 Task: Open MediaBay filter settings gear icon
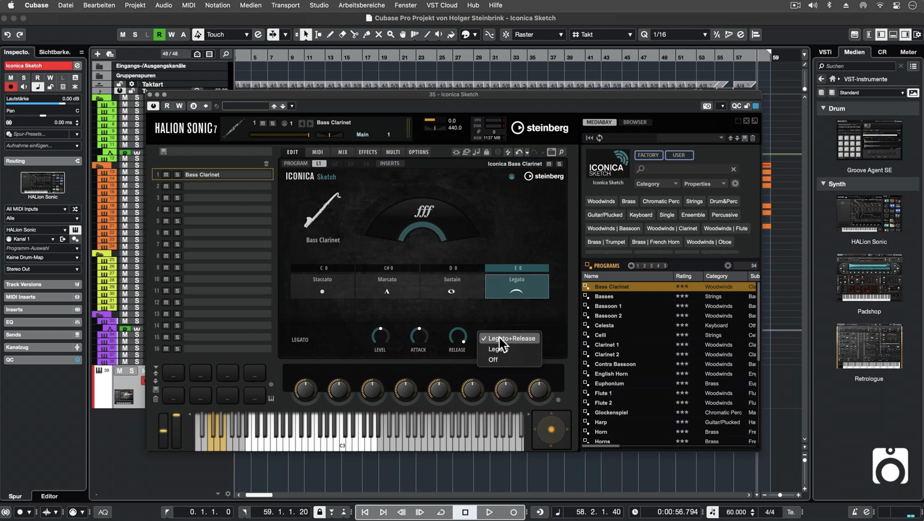tap(735, 184)
